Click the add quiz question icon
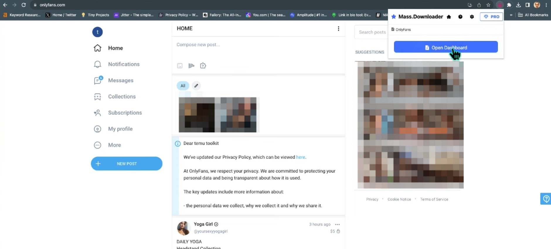551x249 pixels. [x=203, y=66]
